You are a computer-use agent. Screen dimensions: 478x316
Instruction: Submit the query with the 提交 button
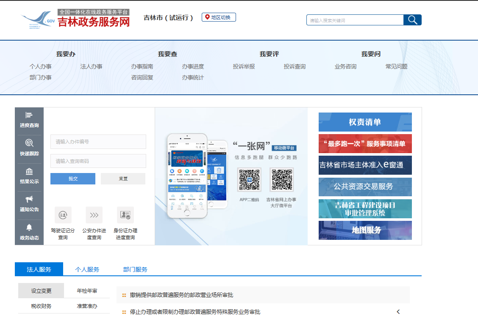pos(73,179)
